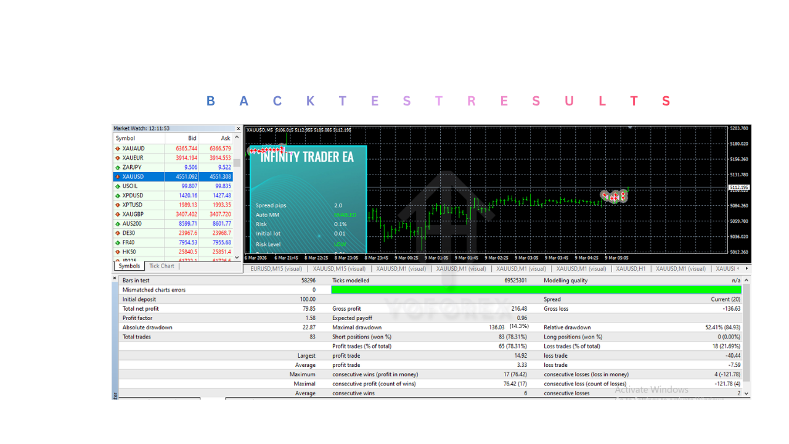This screenshot has height=444, width=789.
Task: Click the Market Watch scrollbar thumb
Action: click(x=237, y=163)
